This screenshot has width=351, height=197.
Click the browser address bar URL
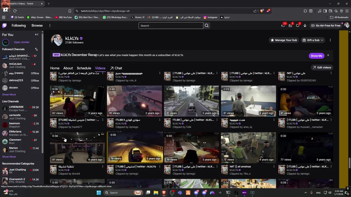105,11
